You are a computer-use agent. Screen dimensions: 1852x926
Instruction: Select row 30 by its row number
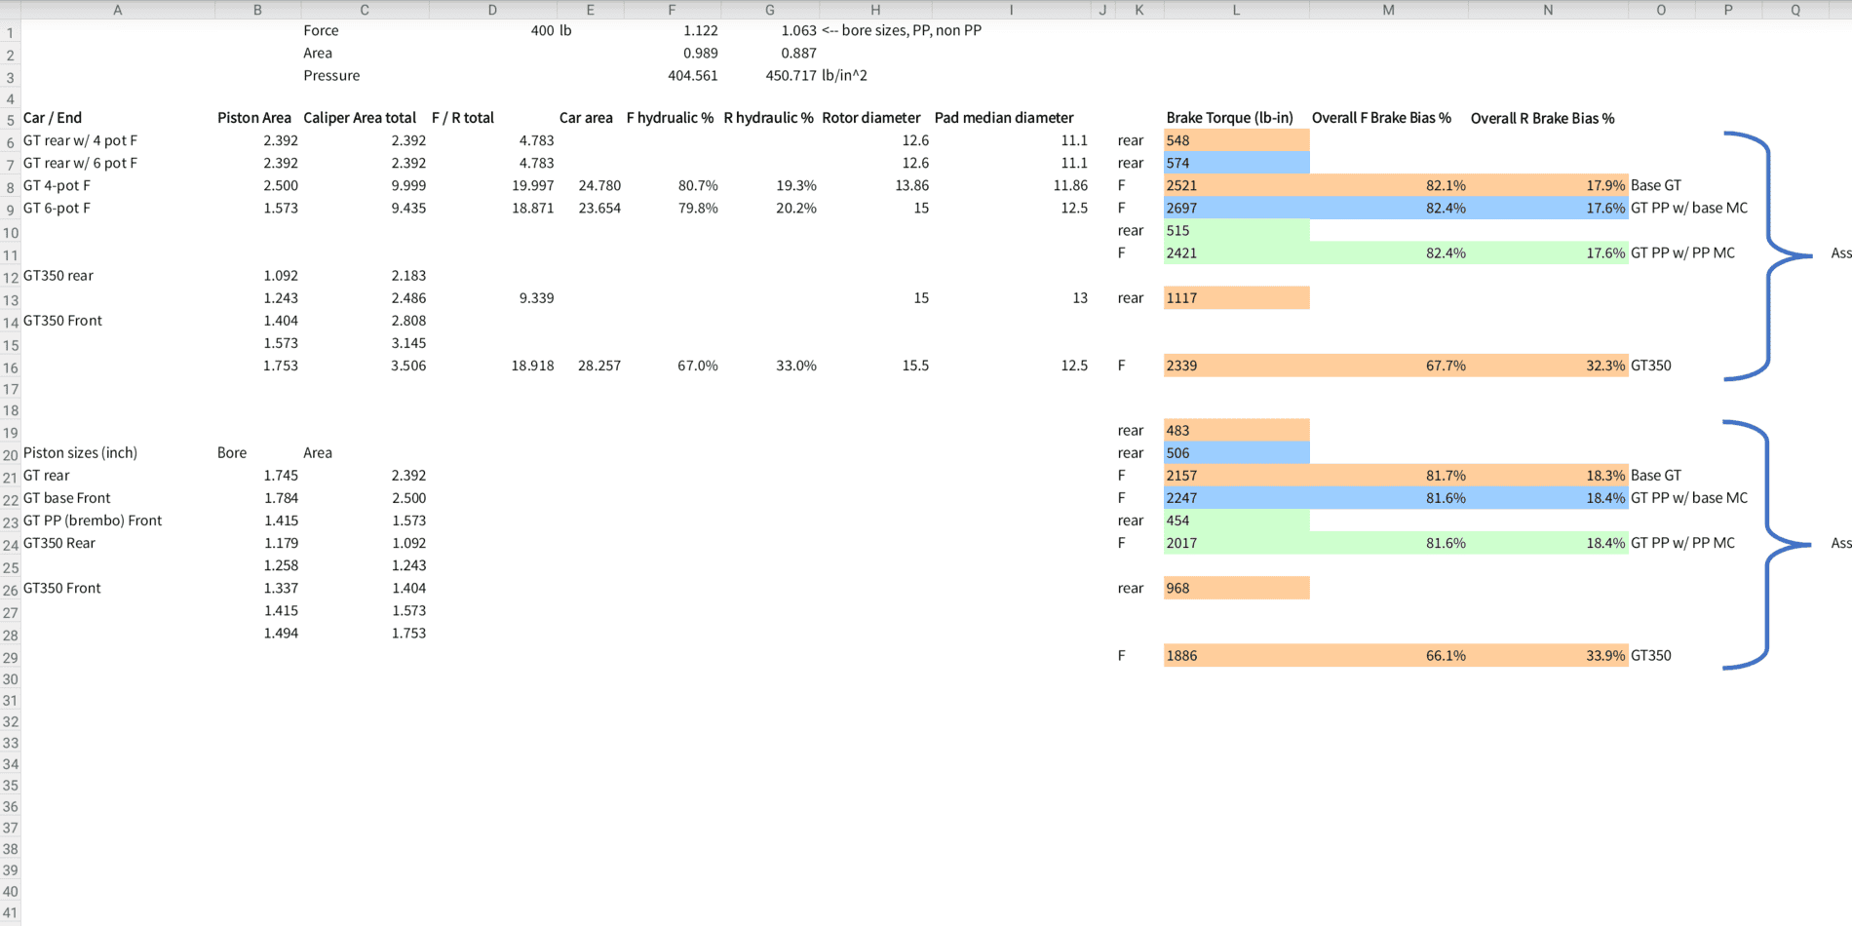pos(10,679)
